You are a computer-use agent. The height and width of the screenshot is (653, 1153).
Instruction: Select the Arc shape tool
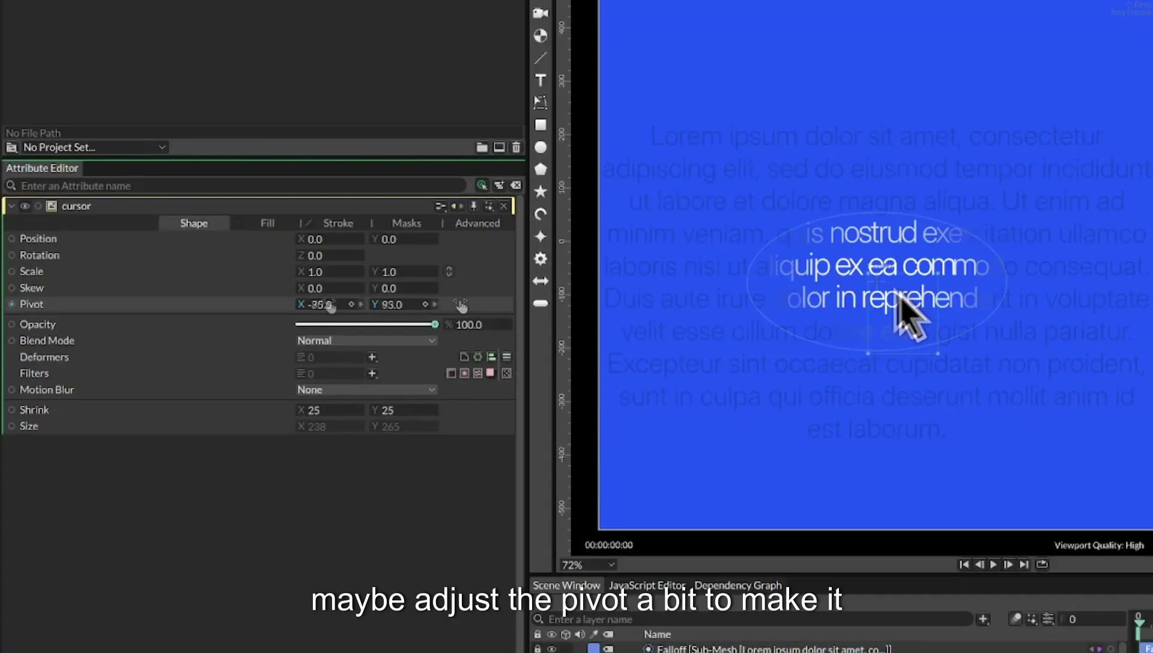540,214
